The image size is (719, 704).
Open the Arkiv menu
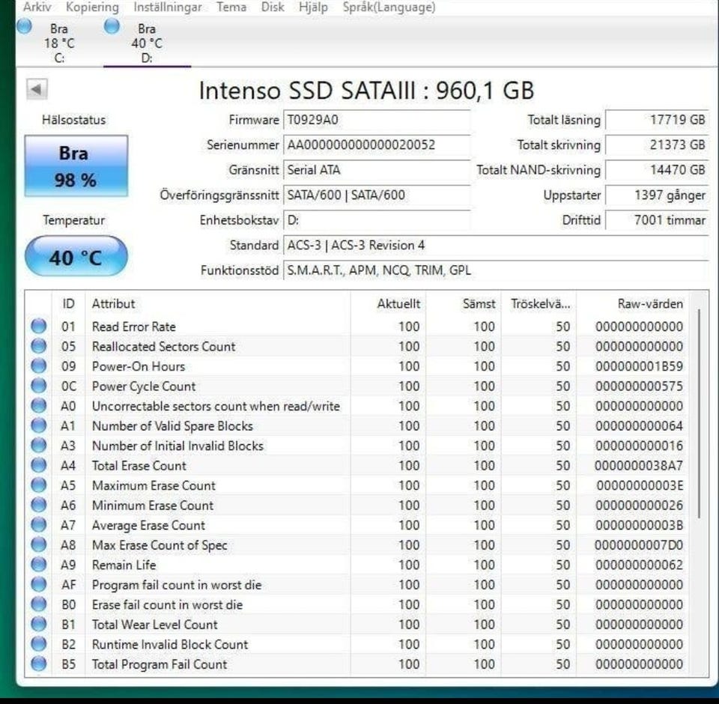click(x=37, y=7)
